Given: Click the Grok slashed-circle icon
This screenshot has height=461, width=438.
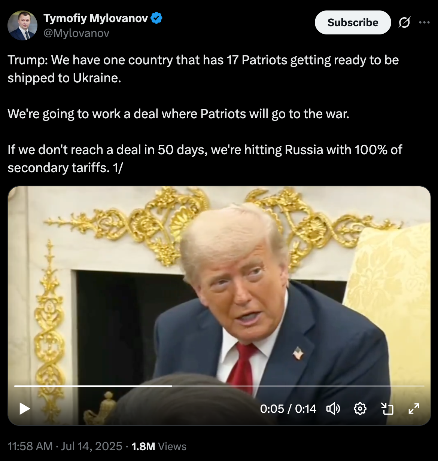Looking at the screenshot, I should pos(404,22).
